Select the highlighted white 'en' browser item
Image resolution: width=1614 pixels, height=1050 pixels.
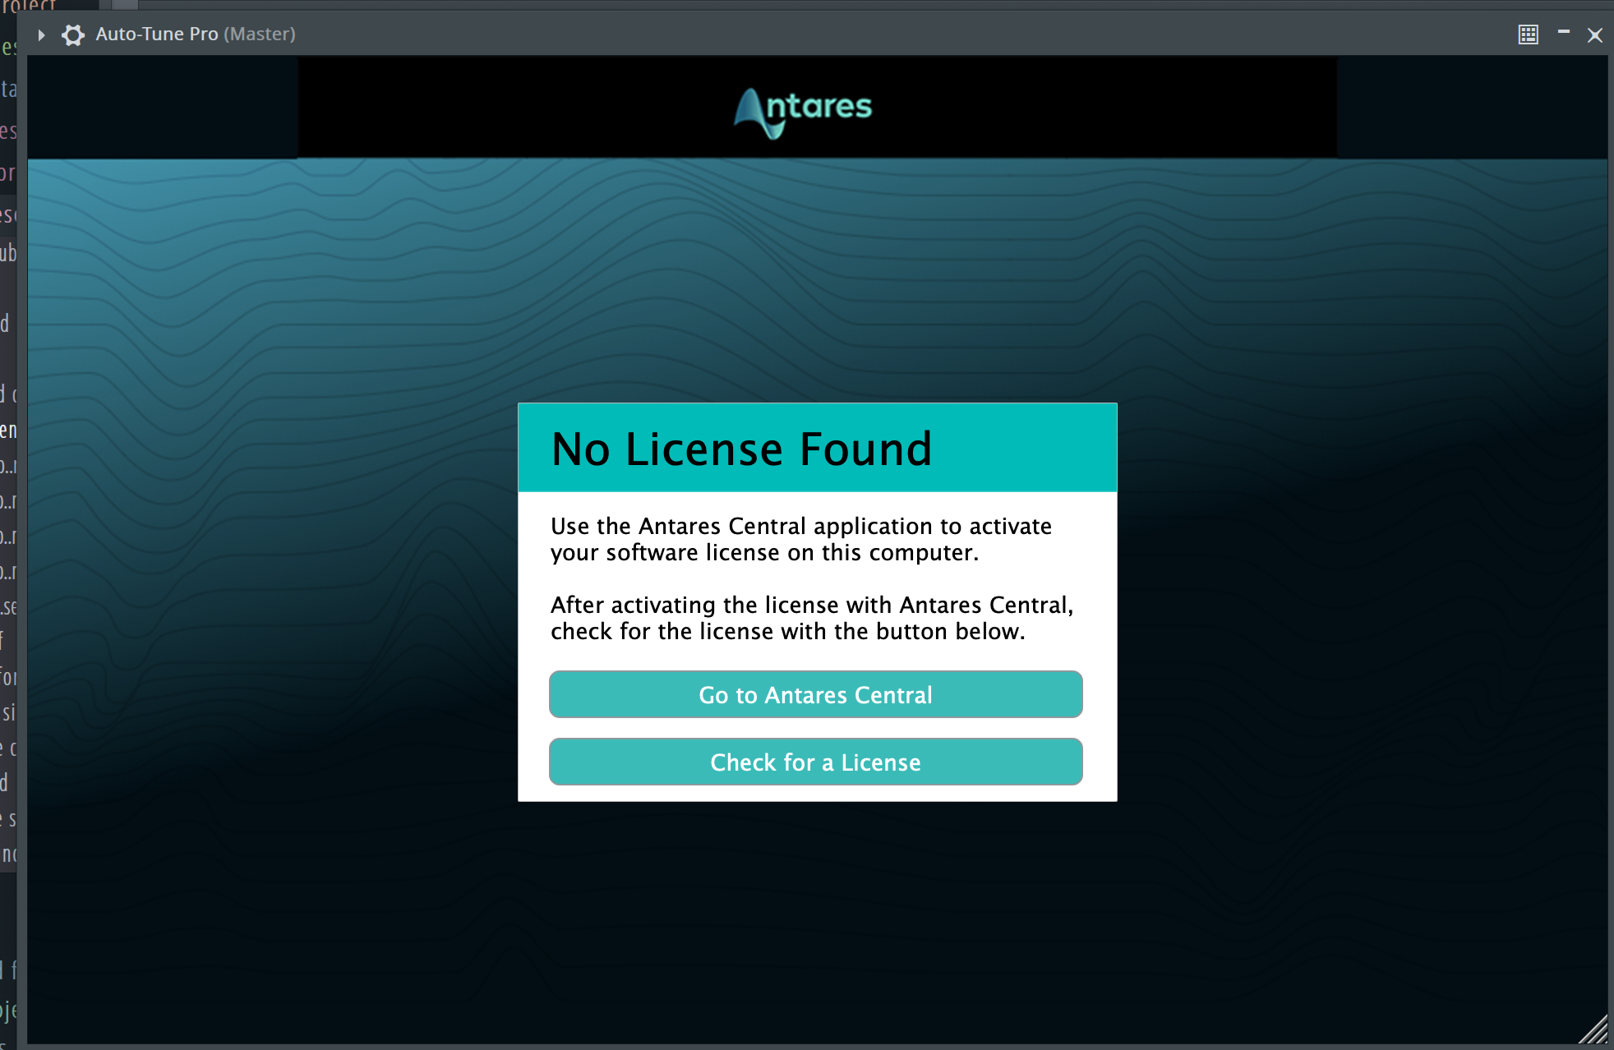[8, 431]
